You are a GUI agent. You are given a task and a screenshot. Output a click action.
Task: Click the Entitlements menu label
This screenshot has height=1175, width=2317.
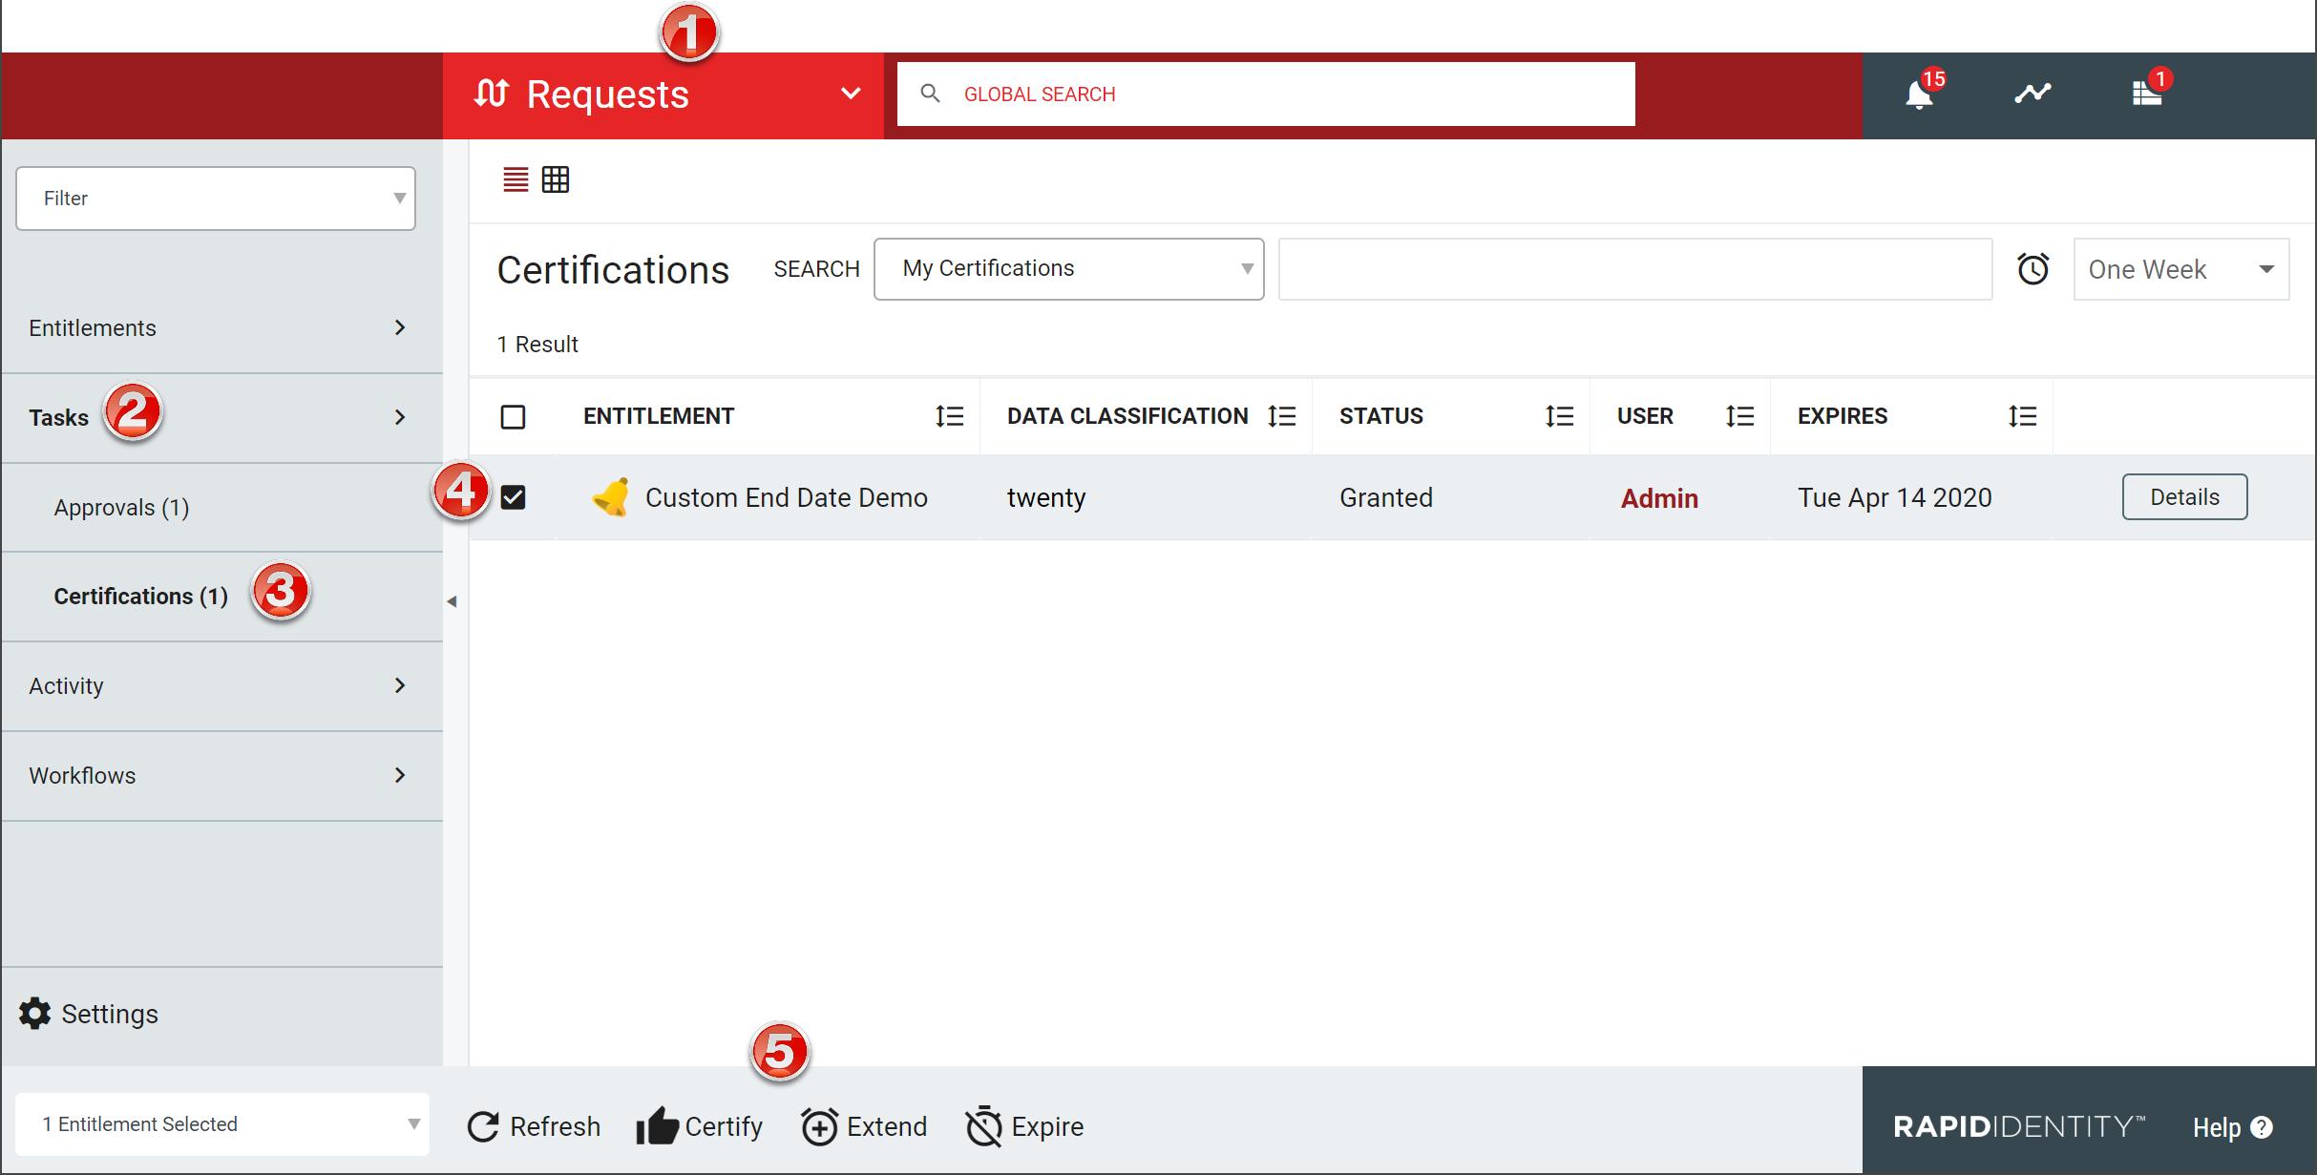(x=93, y=327)
